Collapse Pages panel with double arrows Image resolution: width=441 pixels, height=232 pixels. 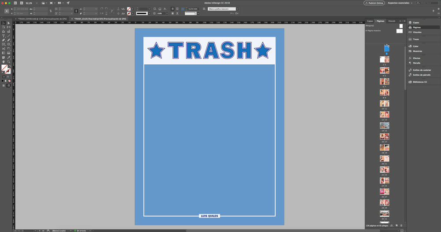click(400, 21)
